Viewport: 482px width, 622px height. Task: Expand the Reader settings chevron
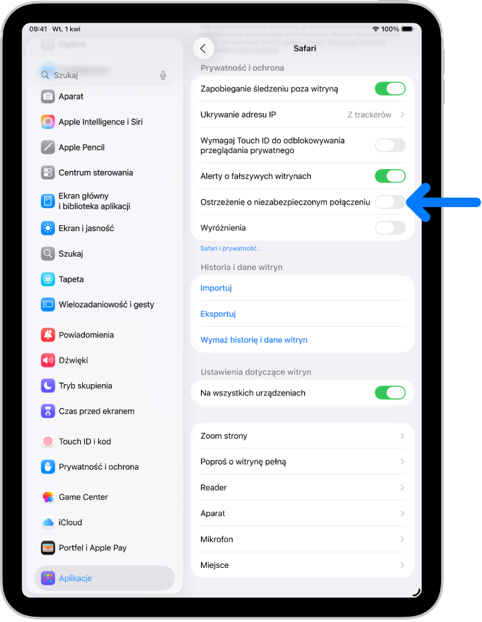click(402, 488)
